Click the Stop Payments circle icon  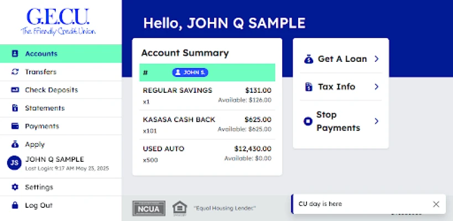click(308, 122)
